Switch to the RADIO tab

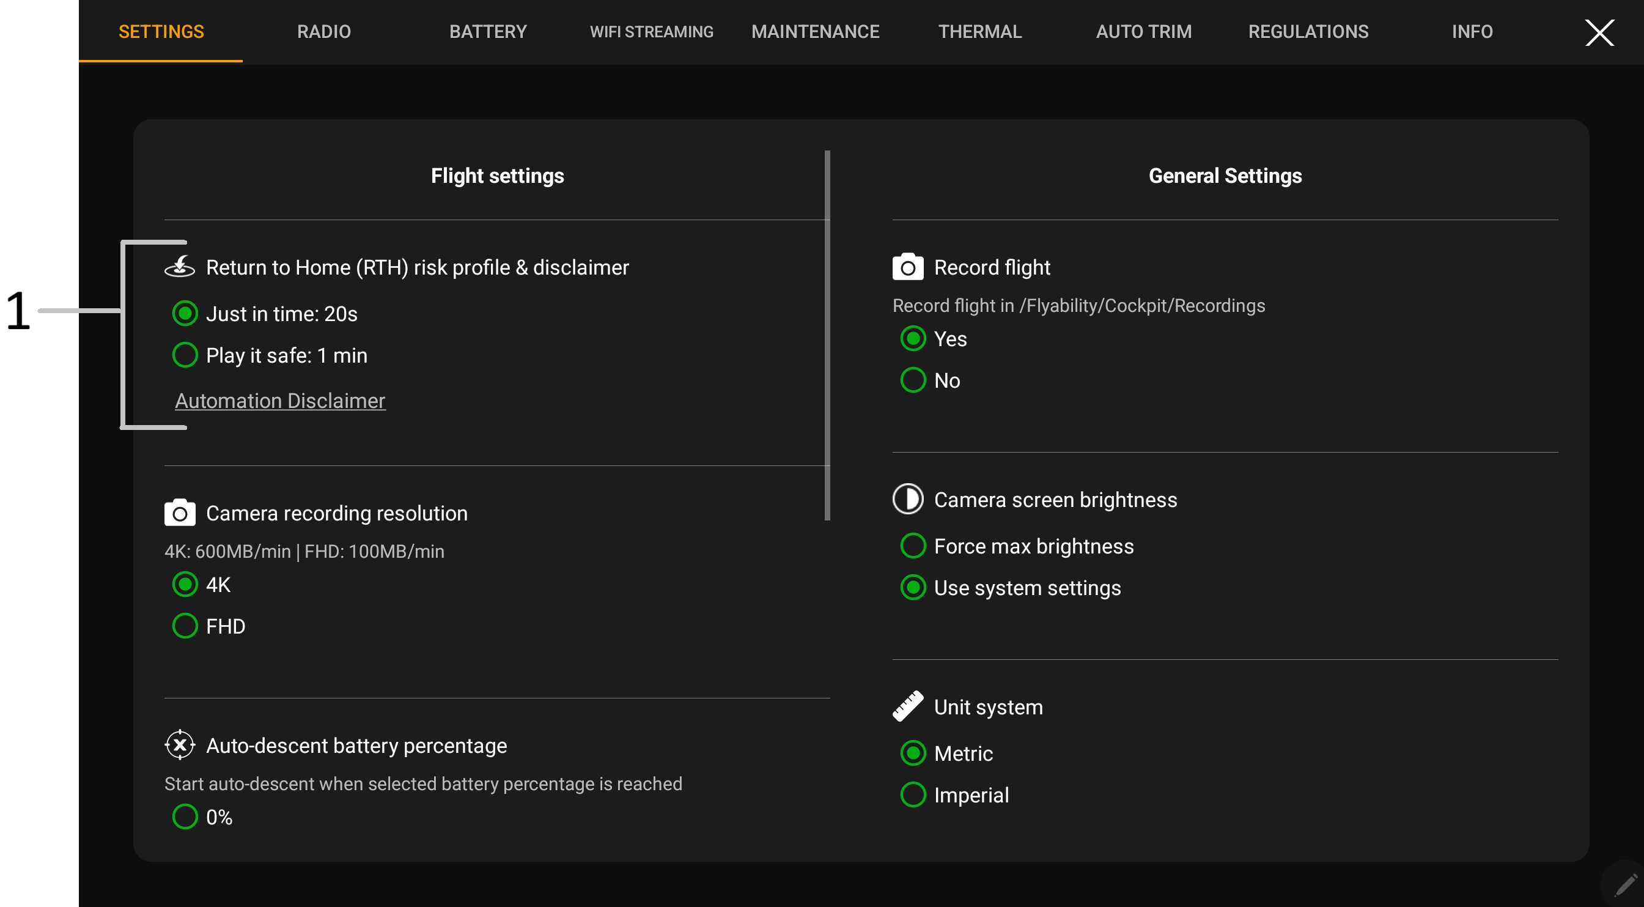coord(323,32)
